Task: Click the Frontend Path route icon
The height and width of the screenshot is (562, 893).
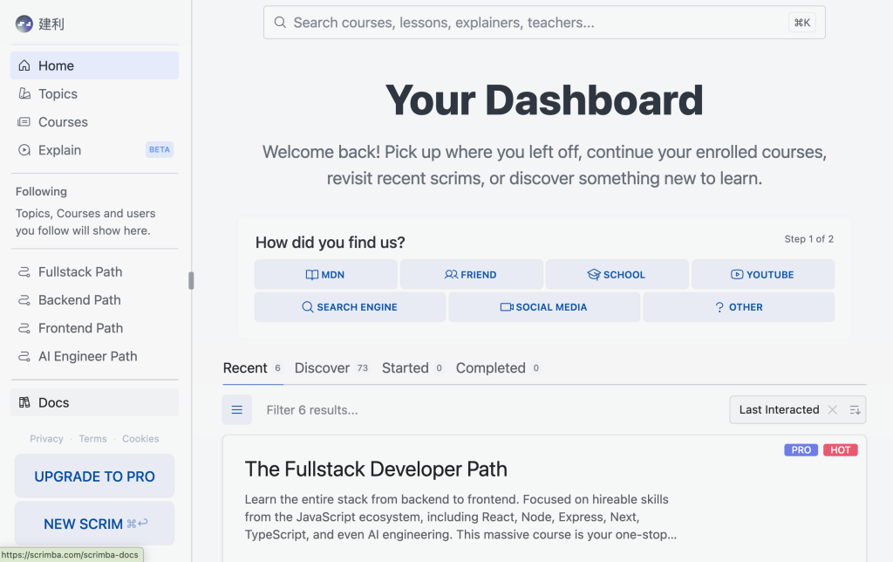Action: [24, 328]
